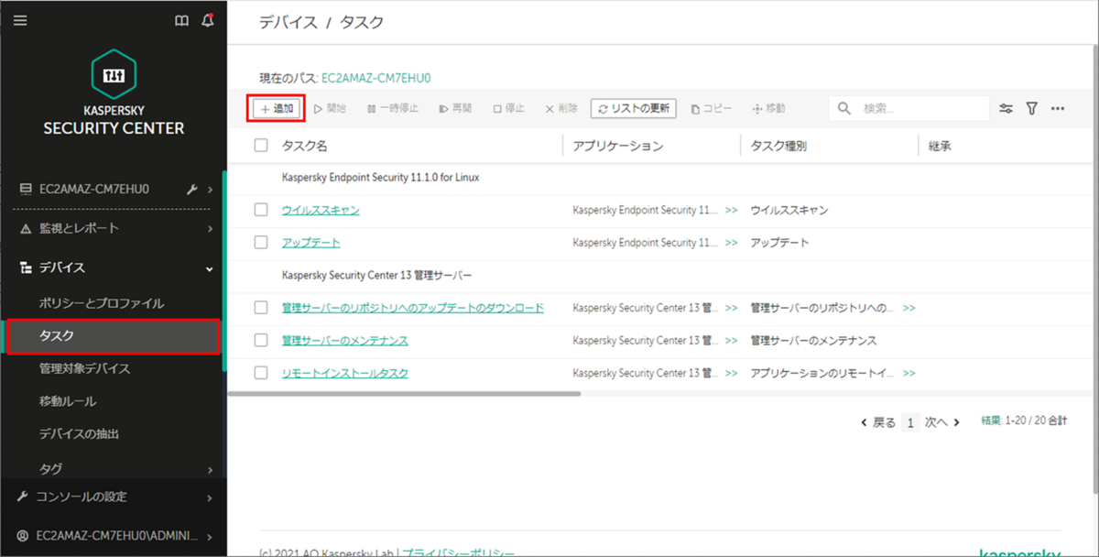Click the 削除 (delete) toolbar button
Image resolution: width=1099 pixels, height=557 pixels.
(561, 108)
